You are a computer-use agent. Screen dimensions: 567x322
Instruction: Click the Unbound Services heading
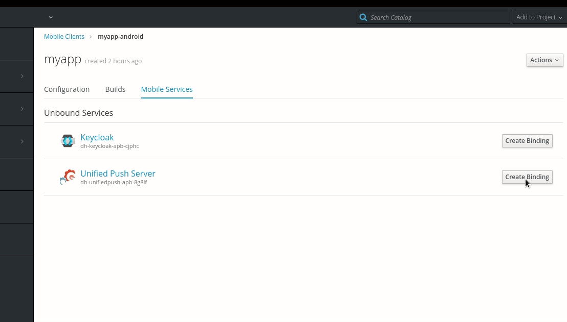tap(78, 113)
